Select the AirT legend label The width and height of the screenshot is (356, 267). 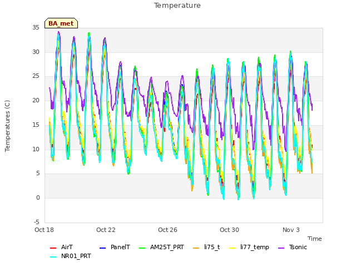click(x=67, y=247)
